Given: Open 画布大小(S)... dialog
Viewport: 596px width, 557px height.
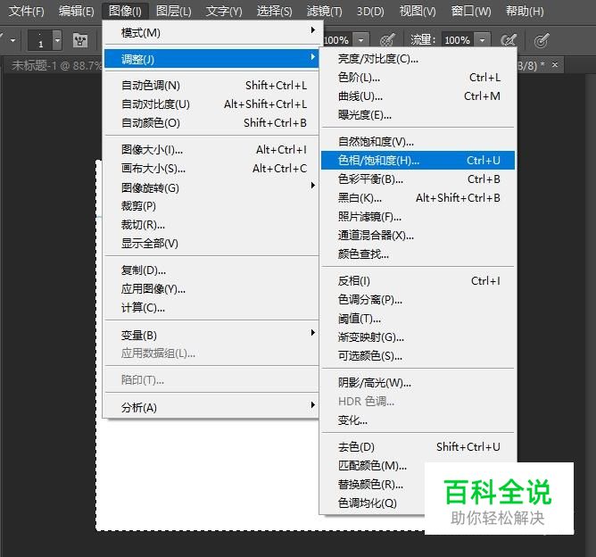Looking at the screenshot, I should (x=211, y=168).
